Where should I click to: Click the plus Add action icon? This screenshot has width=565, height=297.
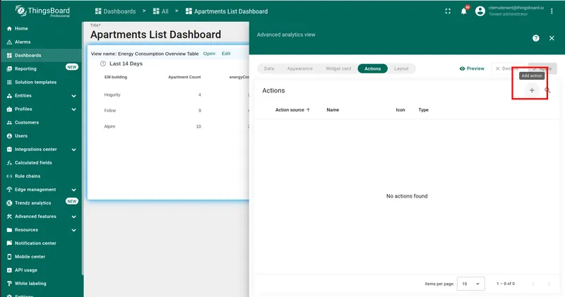532,90
